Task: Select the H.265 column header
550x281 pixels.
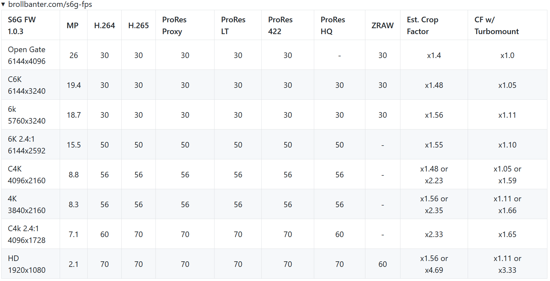Action: coord(138,26)
